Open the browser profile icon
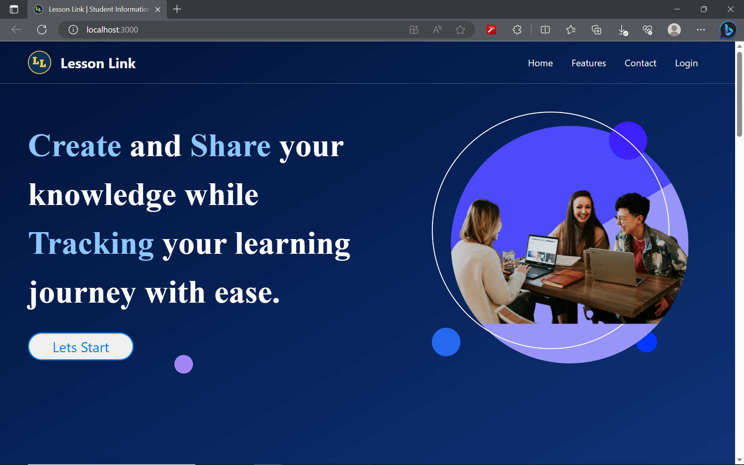744x465 pixels. point(674,30)
